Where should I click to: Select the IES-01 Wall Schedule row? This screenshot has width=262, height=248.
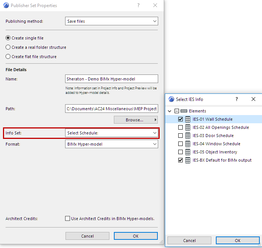tap(214, 119)
